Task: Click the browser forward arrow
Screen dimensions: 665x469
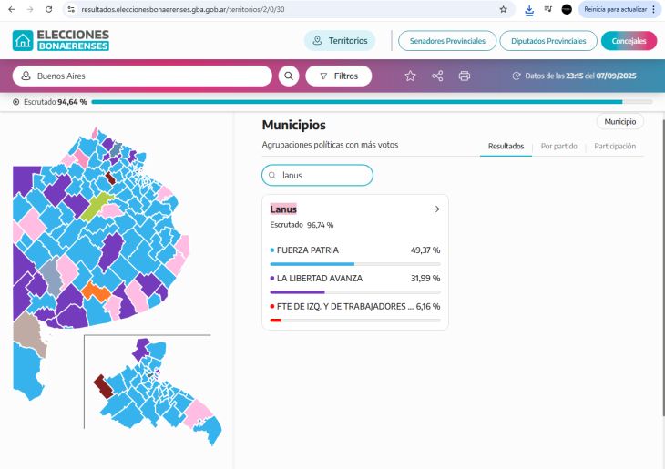Action: [30, 9]
